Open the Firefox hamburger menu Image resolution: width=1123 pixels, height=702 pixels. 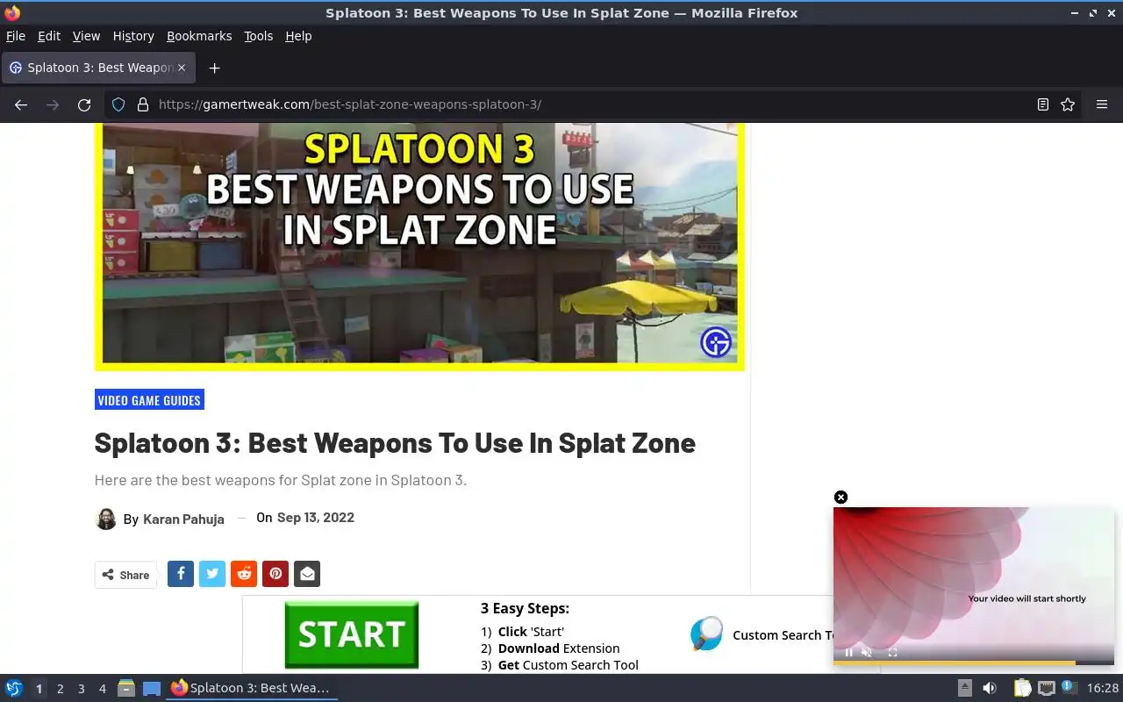click(x=1102, y=104)
